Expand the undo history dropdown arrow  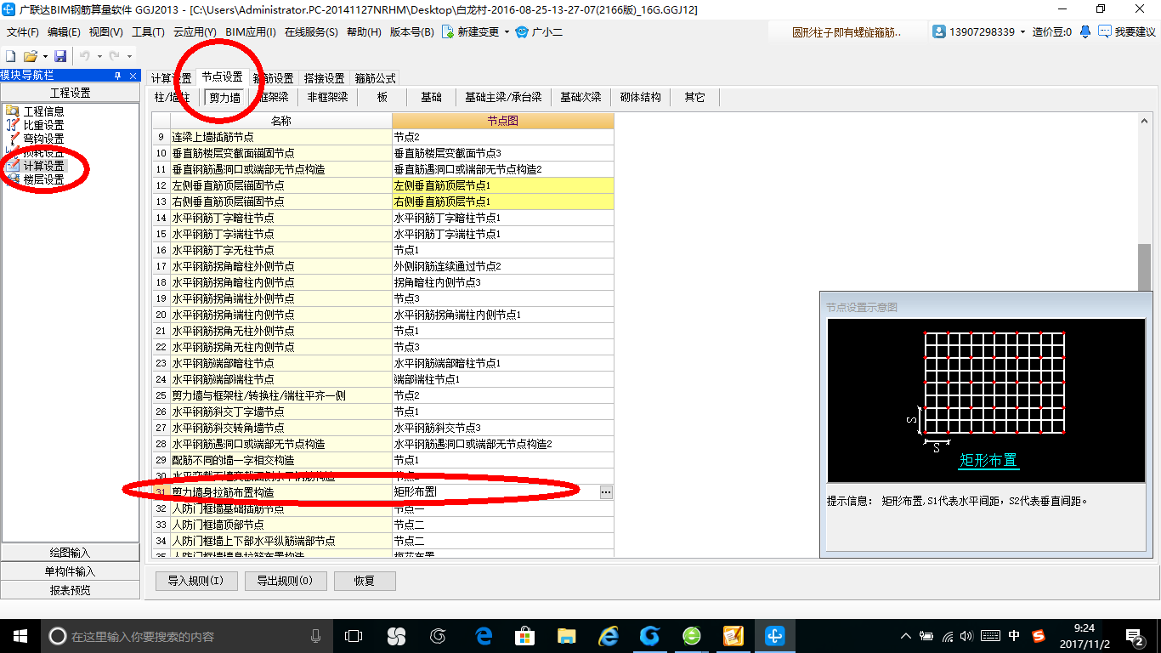pyautogui.click(x=98, y=56)
